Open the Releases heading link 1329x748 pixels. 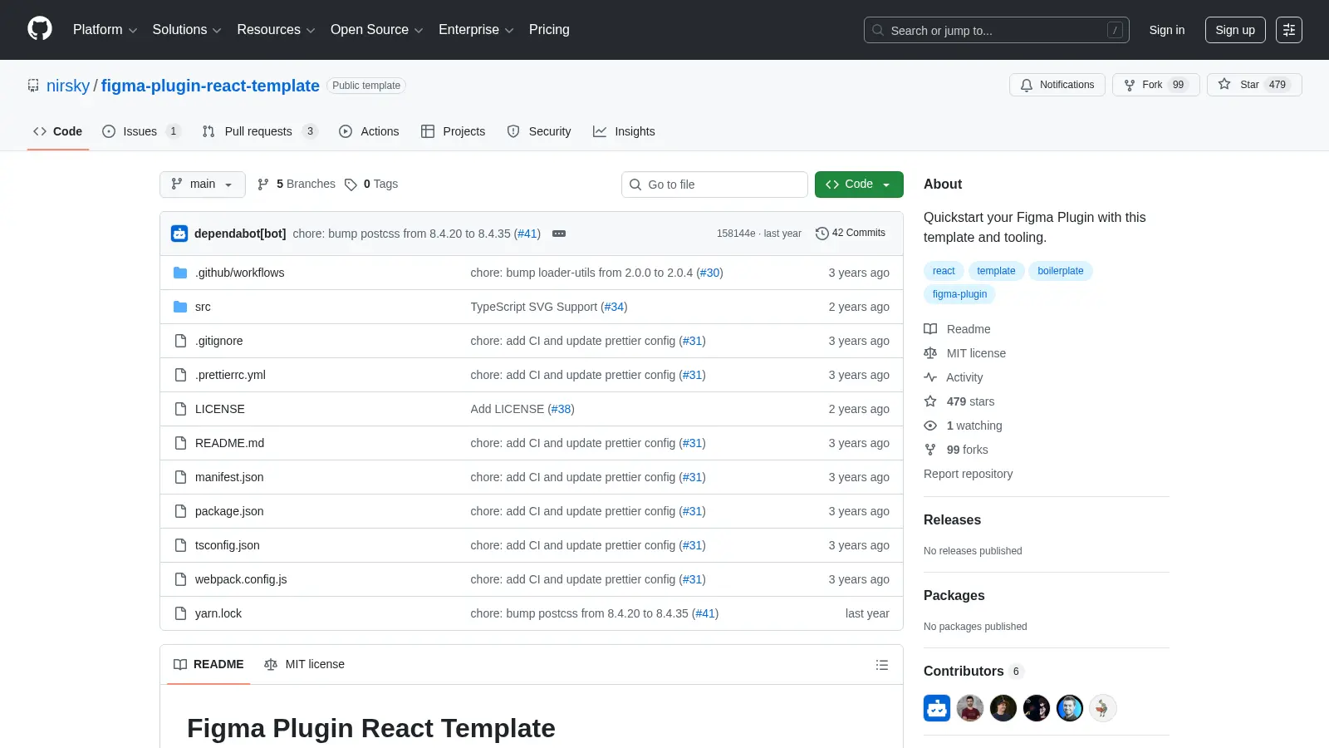952,519
